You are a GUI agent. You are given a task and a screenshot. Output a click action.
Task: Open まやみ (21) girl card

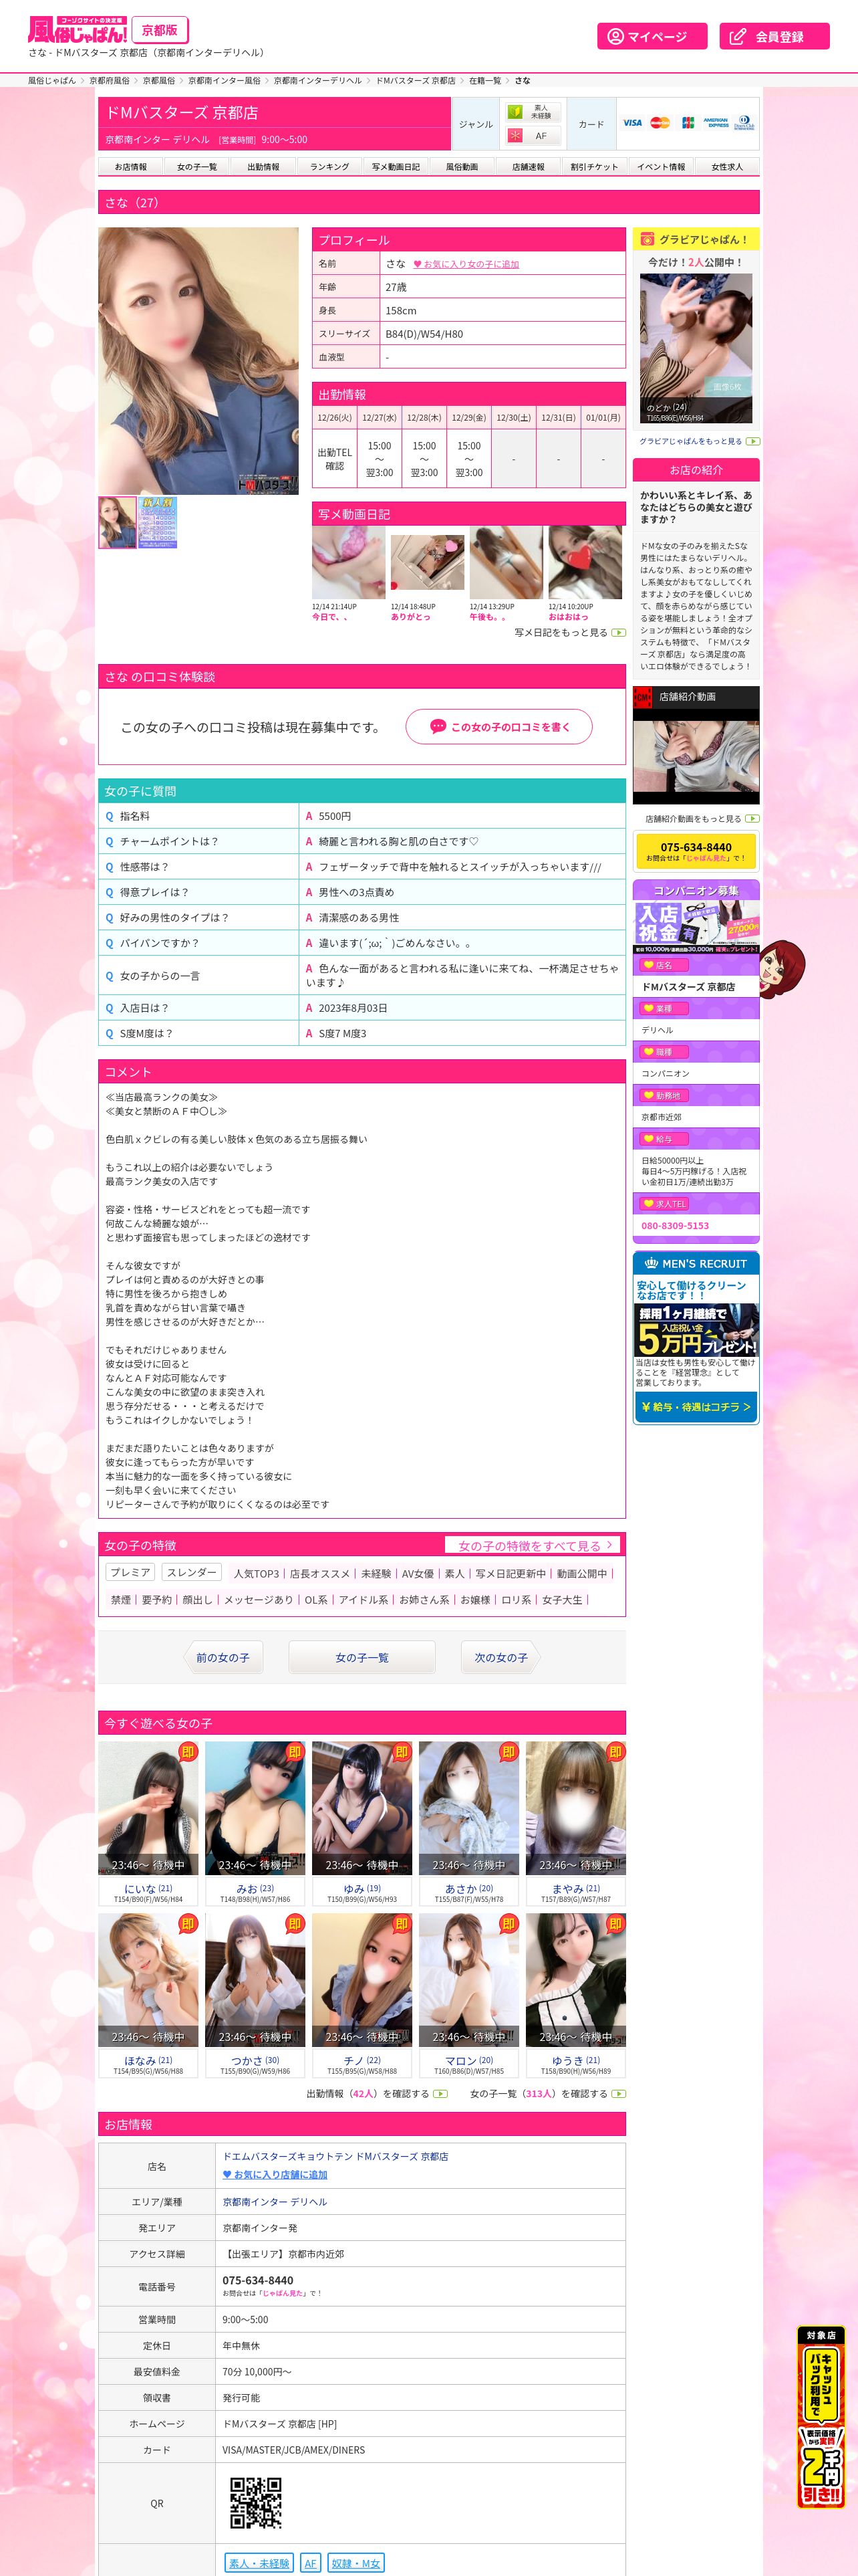pyautogui.click(x=575, y=1823)
